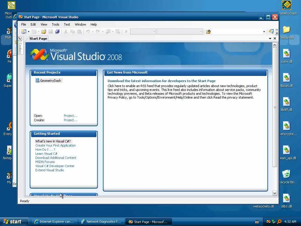Click the Start Page scrollbar down arrow
The height and width of the screenshot is (226, 301).
[275, 193]
